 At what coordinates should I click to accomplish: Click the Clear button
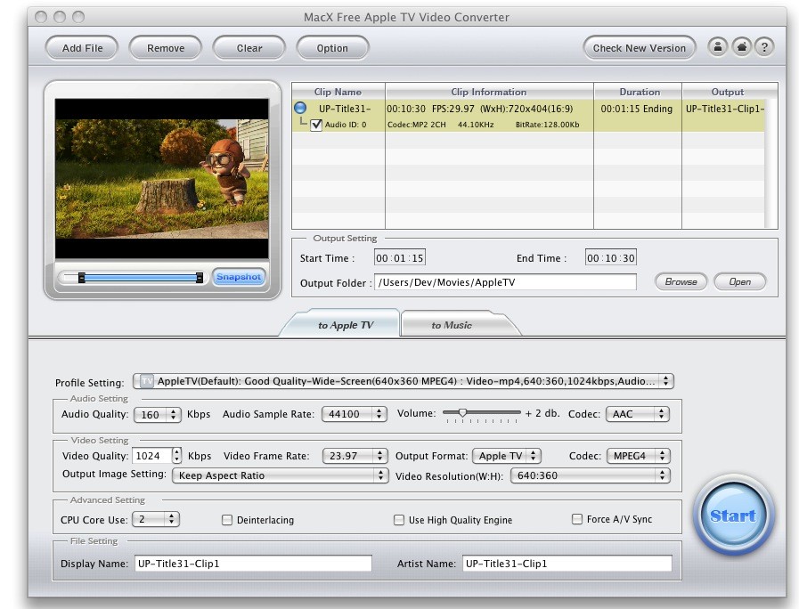coord(249,48)
